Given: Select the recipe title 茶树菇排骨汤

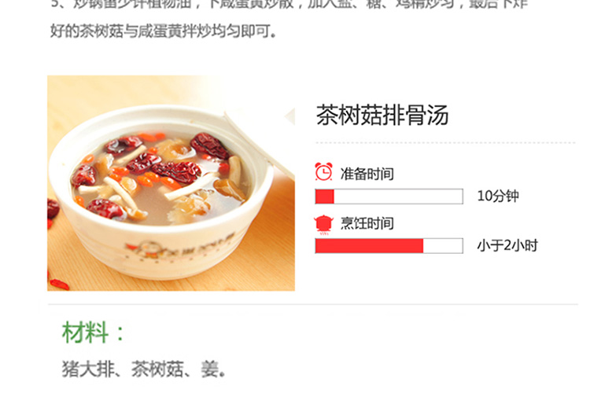Looking at the screenshot, I should [x=382, y=115].
